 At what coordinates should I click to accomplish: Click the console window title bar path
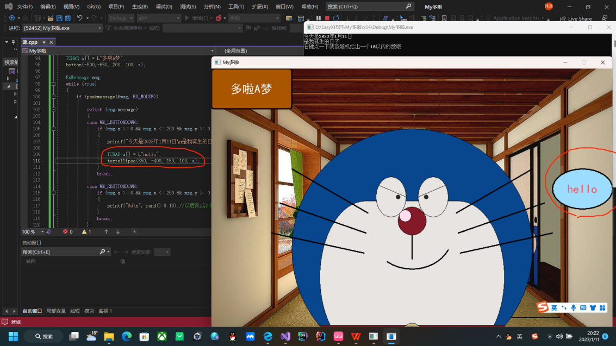(364, 27)
